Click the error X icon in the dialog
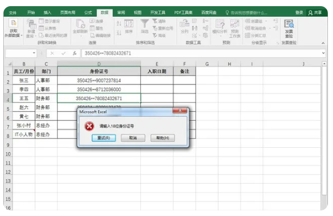The image size is (333, 216). pos(89,126)
